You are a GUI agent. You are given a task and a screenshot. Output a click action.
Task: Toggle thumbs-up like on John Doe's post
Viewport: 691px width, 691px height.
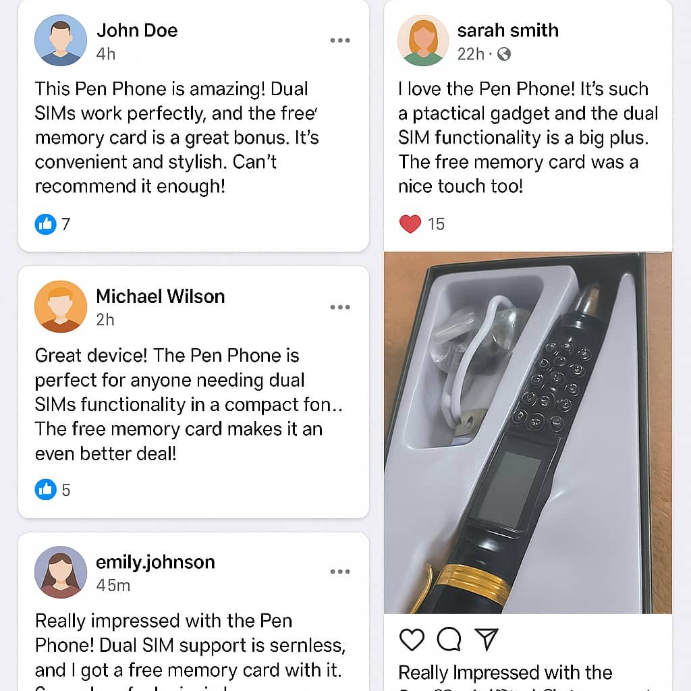[x=45, y=224]
